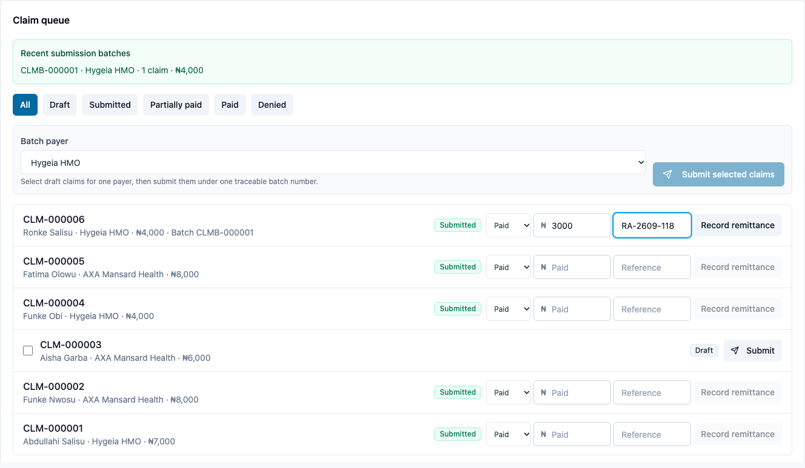805x468 pixels.
Task: Filter claims by Denied
Action: pos(272,105)
